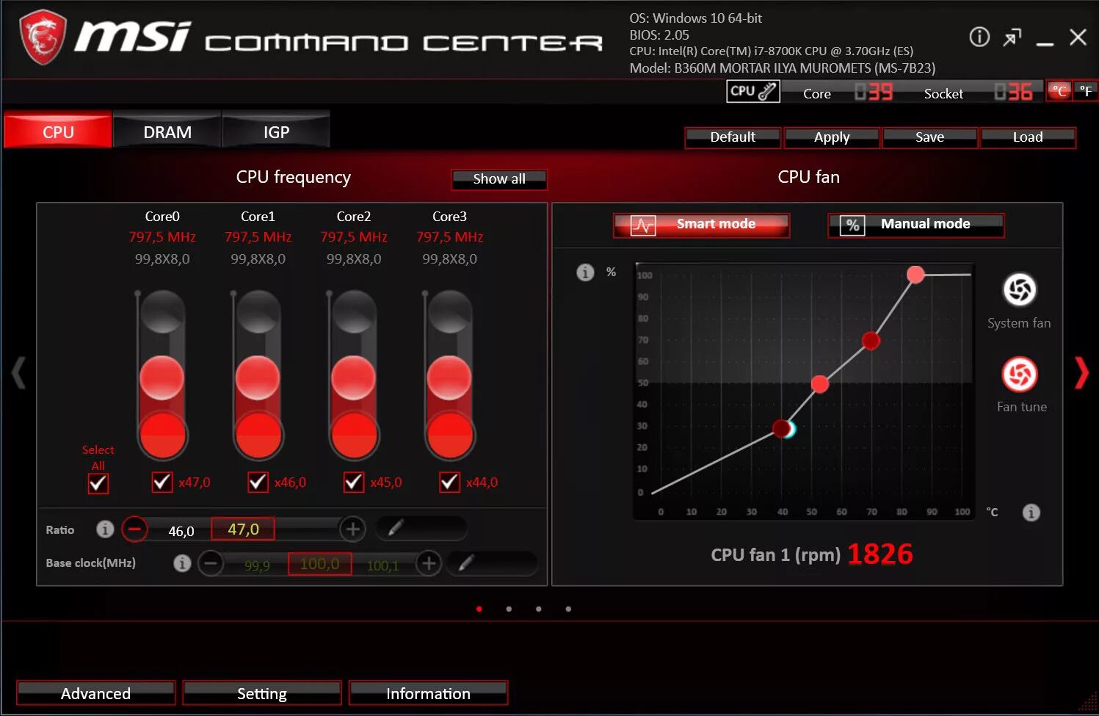Toggle the Select All checkbox
The height and width of the screenshot is (716, 1099).
click(98, 483)
